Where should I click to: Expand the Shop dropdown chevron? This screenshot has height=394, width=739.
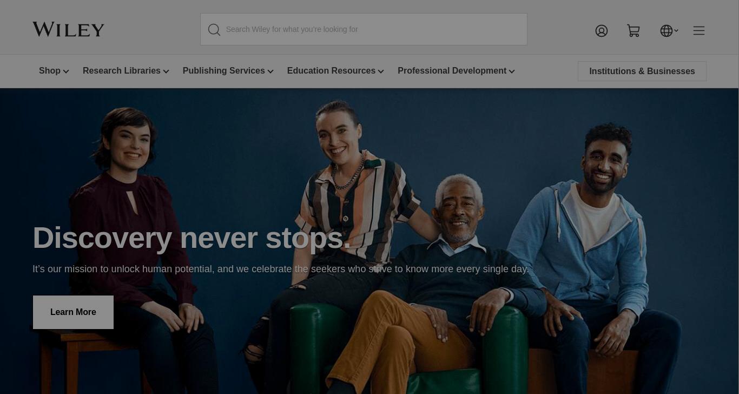(x=66, y=71)
